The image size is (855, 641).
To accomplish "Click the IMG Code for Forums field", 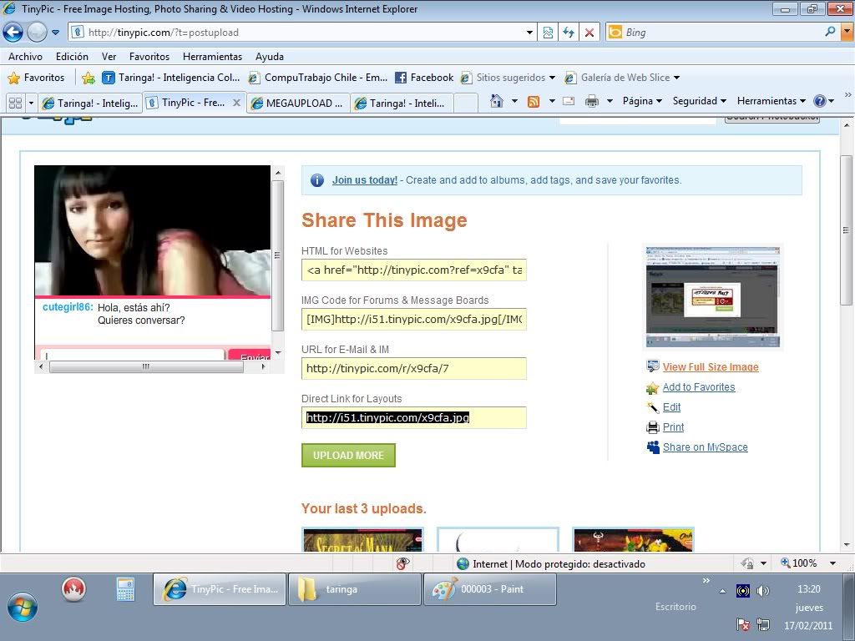I will 414,319.
